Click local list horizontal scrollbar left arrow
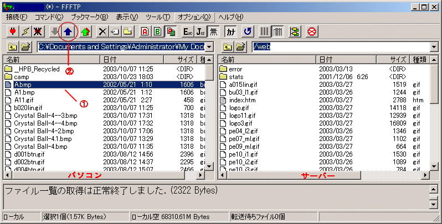This screenshot has height=224, width=442. tap(7, 175)
